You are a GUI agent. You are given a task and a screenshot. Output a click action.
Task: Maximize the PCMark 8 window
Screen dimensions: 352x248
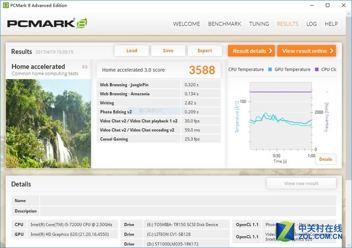tap(328, 5)
